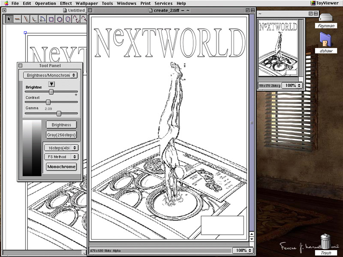Click the 478 x 680 8bits Alpha status text
Image resolution: width=343 pixels, height=257 pixels.
[105, 251]
